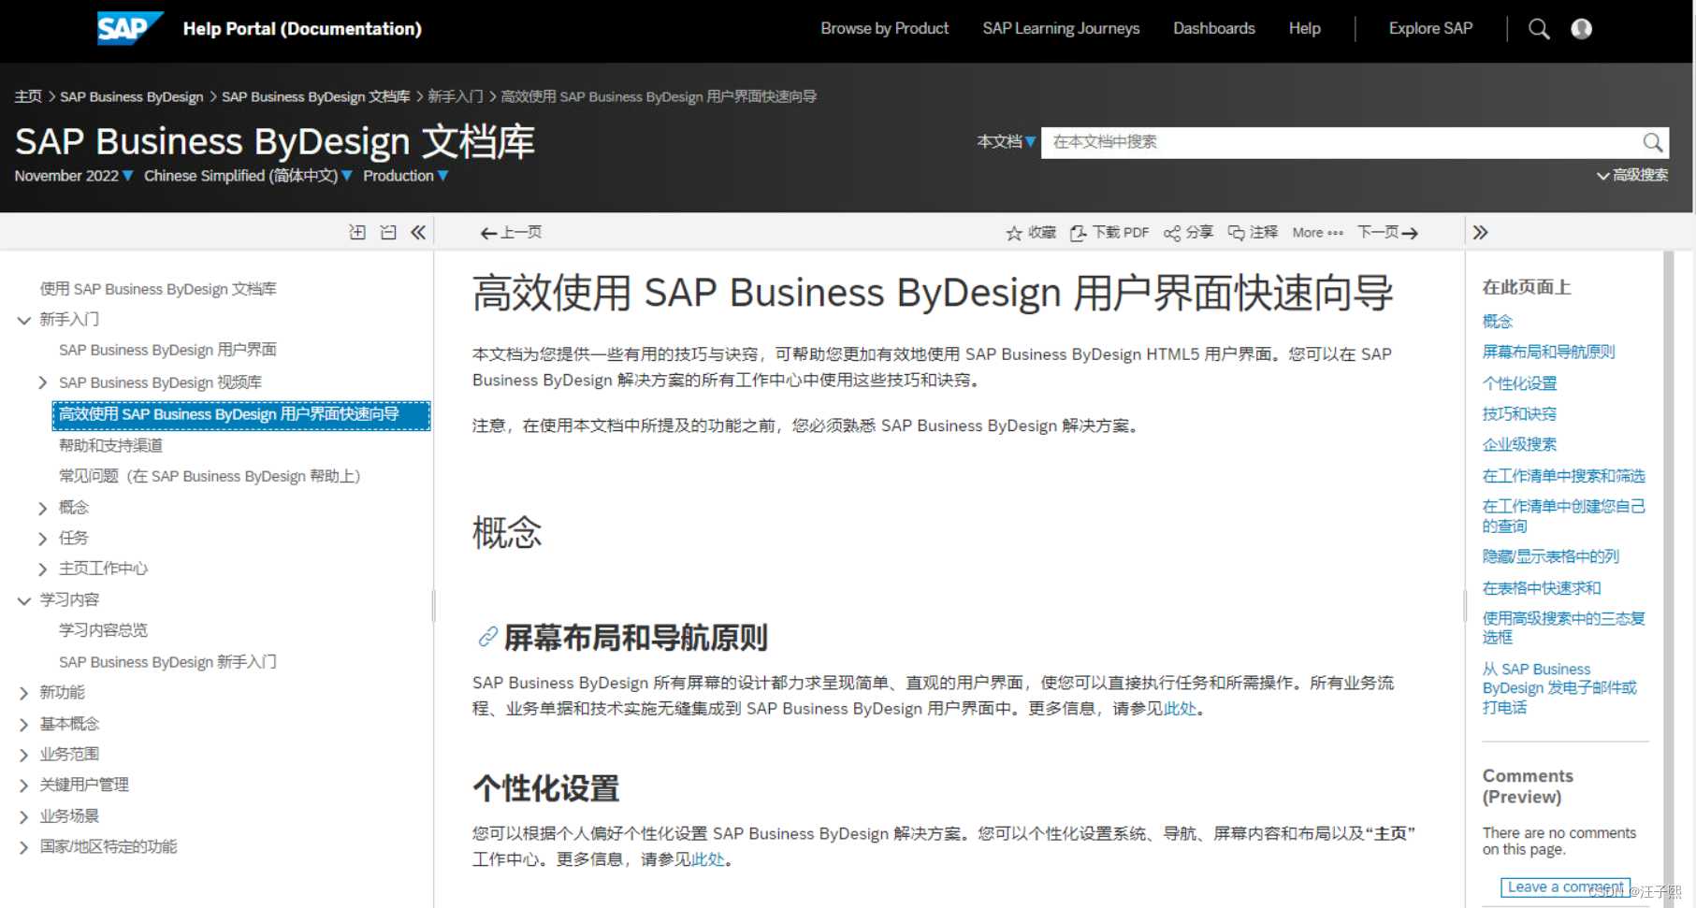
Task: Jump to 个性化设置 section link
Action: [x=1519, y=383]
